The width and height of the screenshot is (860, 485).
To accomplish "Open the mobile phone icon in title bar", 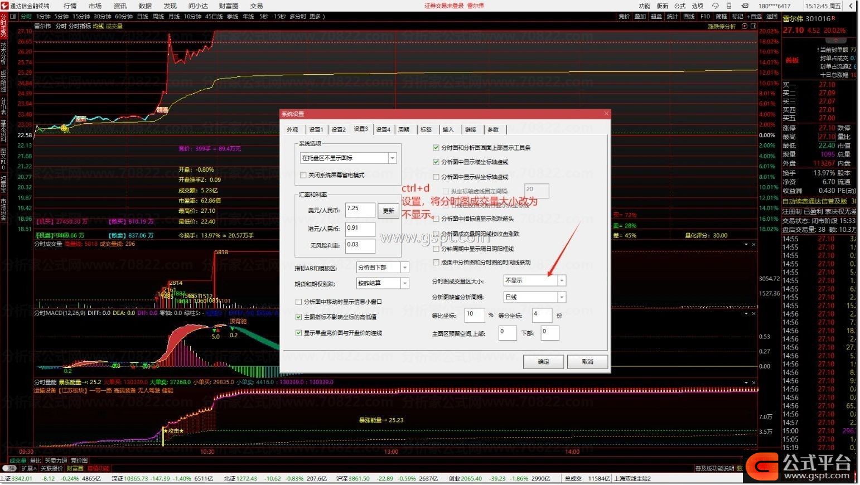I will [x=729, y=6].
